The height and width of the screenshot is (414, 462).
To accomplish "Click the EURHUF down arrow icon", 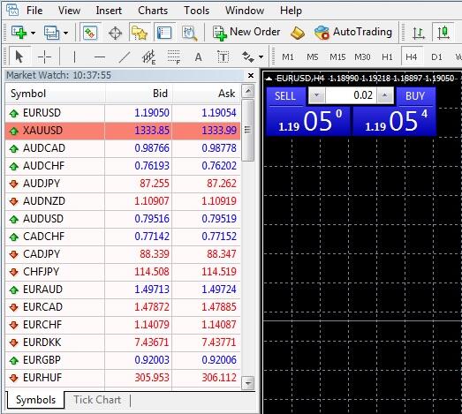I will point(14,378).
